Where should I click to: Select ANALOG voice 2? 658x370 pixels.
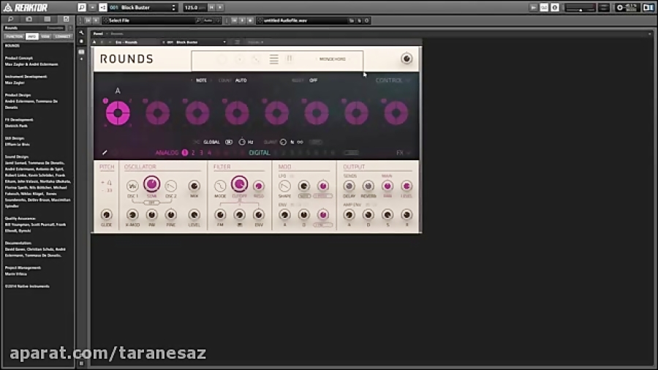pos(193,153)
